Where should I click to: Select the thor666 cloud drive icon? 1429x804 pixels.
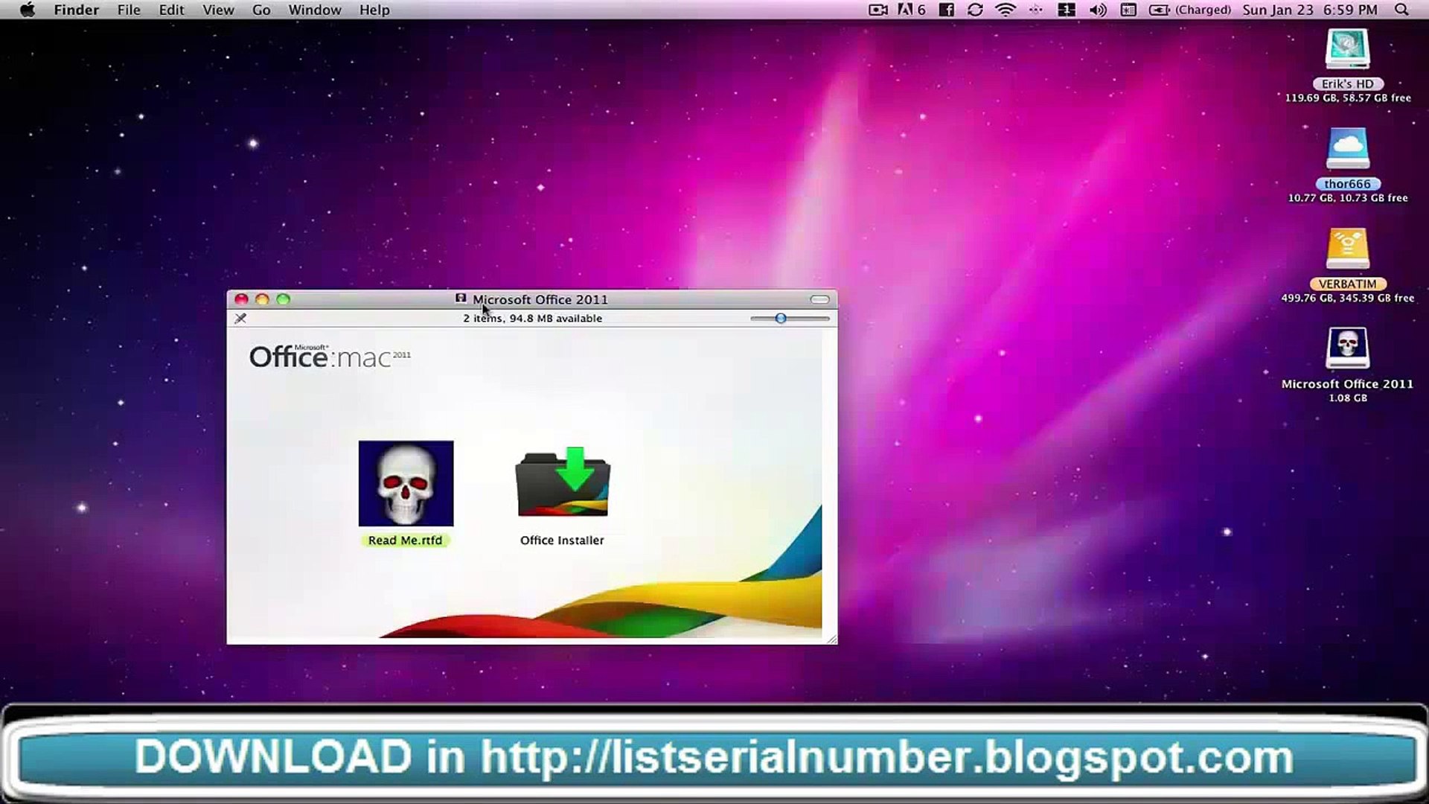point(1347,149)
